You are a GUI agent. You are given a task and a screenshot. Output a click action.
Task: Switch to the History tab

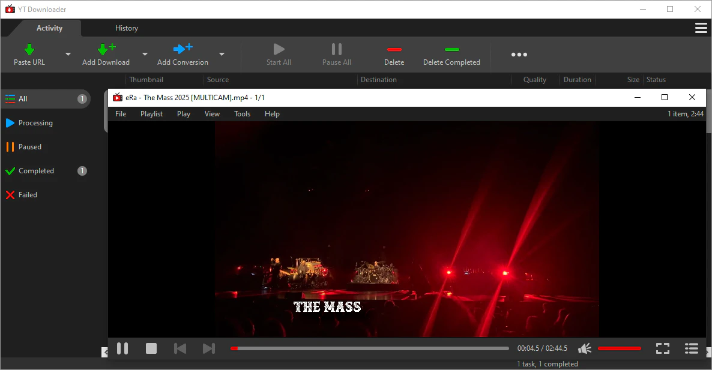(126, 28)
